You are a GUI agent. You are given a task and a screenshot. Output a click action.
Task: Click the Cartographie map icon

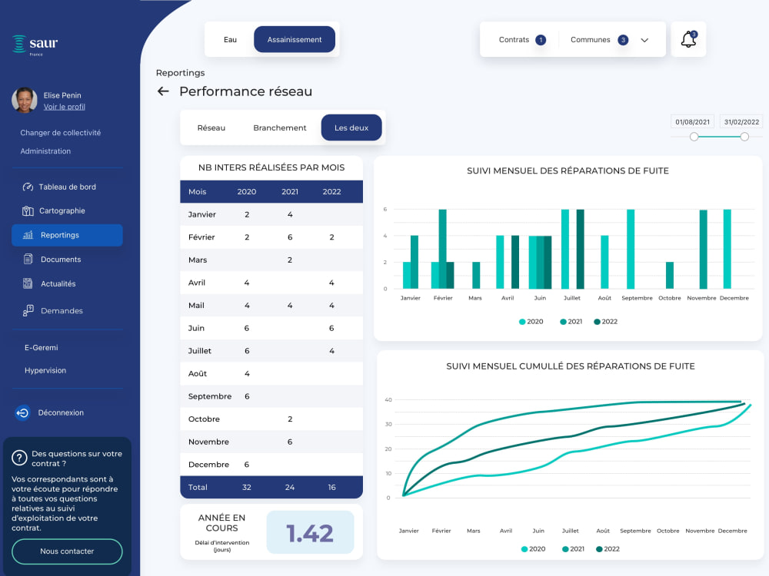pos(28,210)
